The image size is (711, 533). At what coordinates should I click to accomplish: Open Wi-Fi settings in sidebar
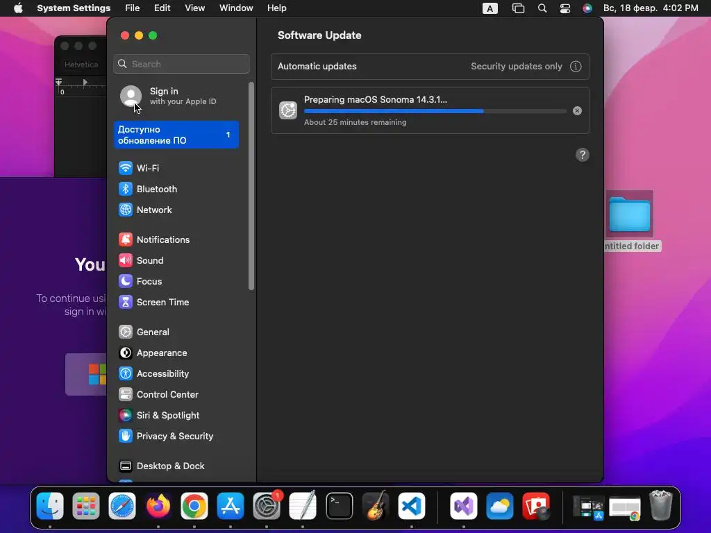tap(139, 168)
